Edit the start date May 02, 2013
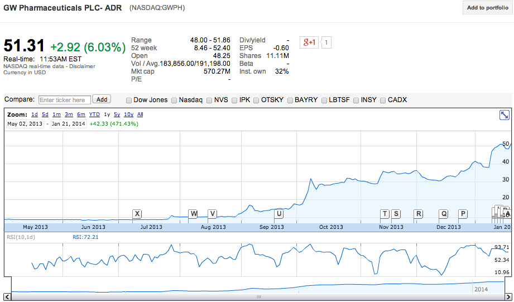Viewport: 514px width, 302px height. pos(25,124)
